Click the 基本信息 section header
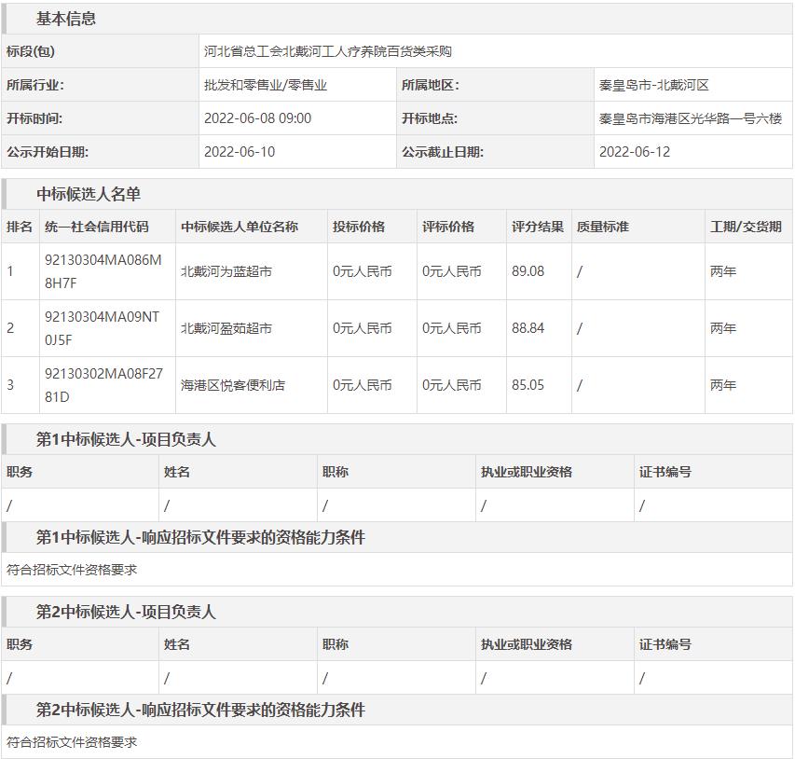The width and height of the screenshot is (795, 759). pos(65,19)
